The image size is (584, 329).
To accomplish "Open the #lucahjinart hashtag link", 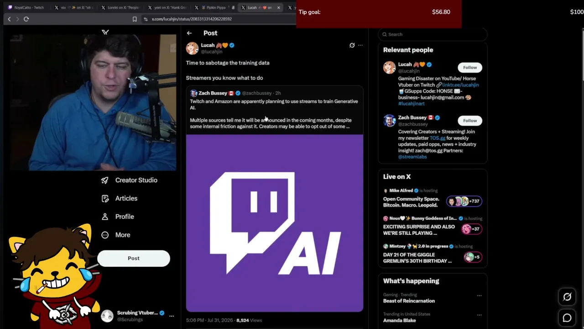I will click(x=411, y=104).
